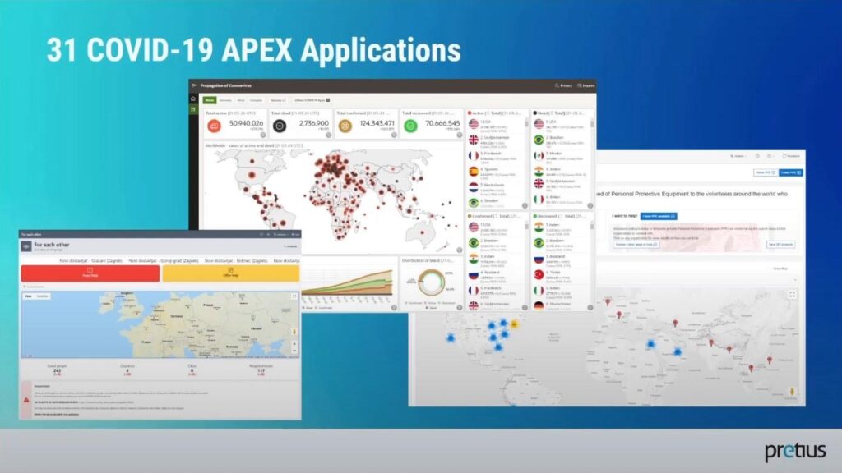Screen dimensions: 842x473
Task: Select UK flag in the Active list
Action: tap(473, 140)
